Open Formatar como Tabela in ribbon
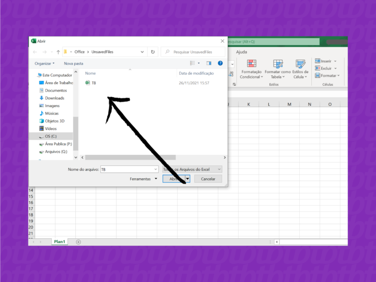This screenshot has width=376, height=282. point(278,69)
